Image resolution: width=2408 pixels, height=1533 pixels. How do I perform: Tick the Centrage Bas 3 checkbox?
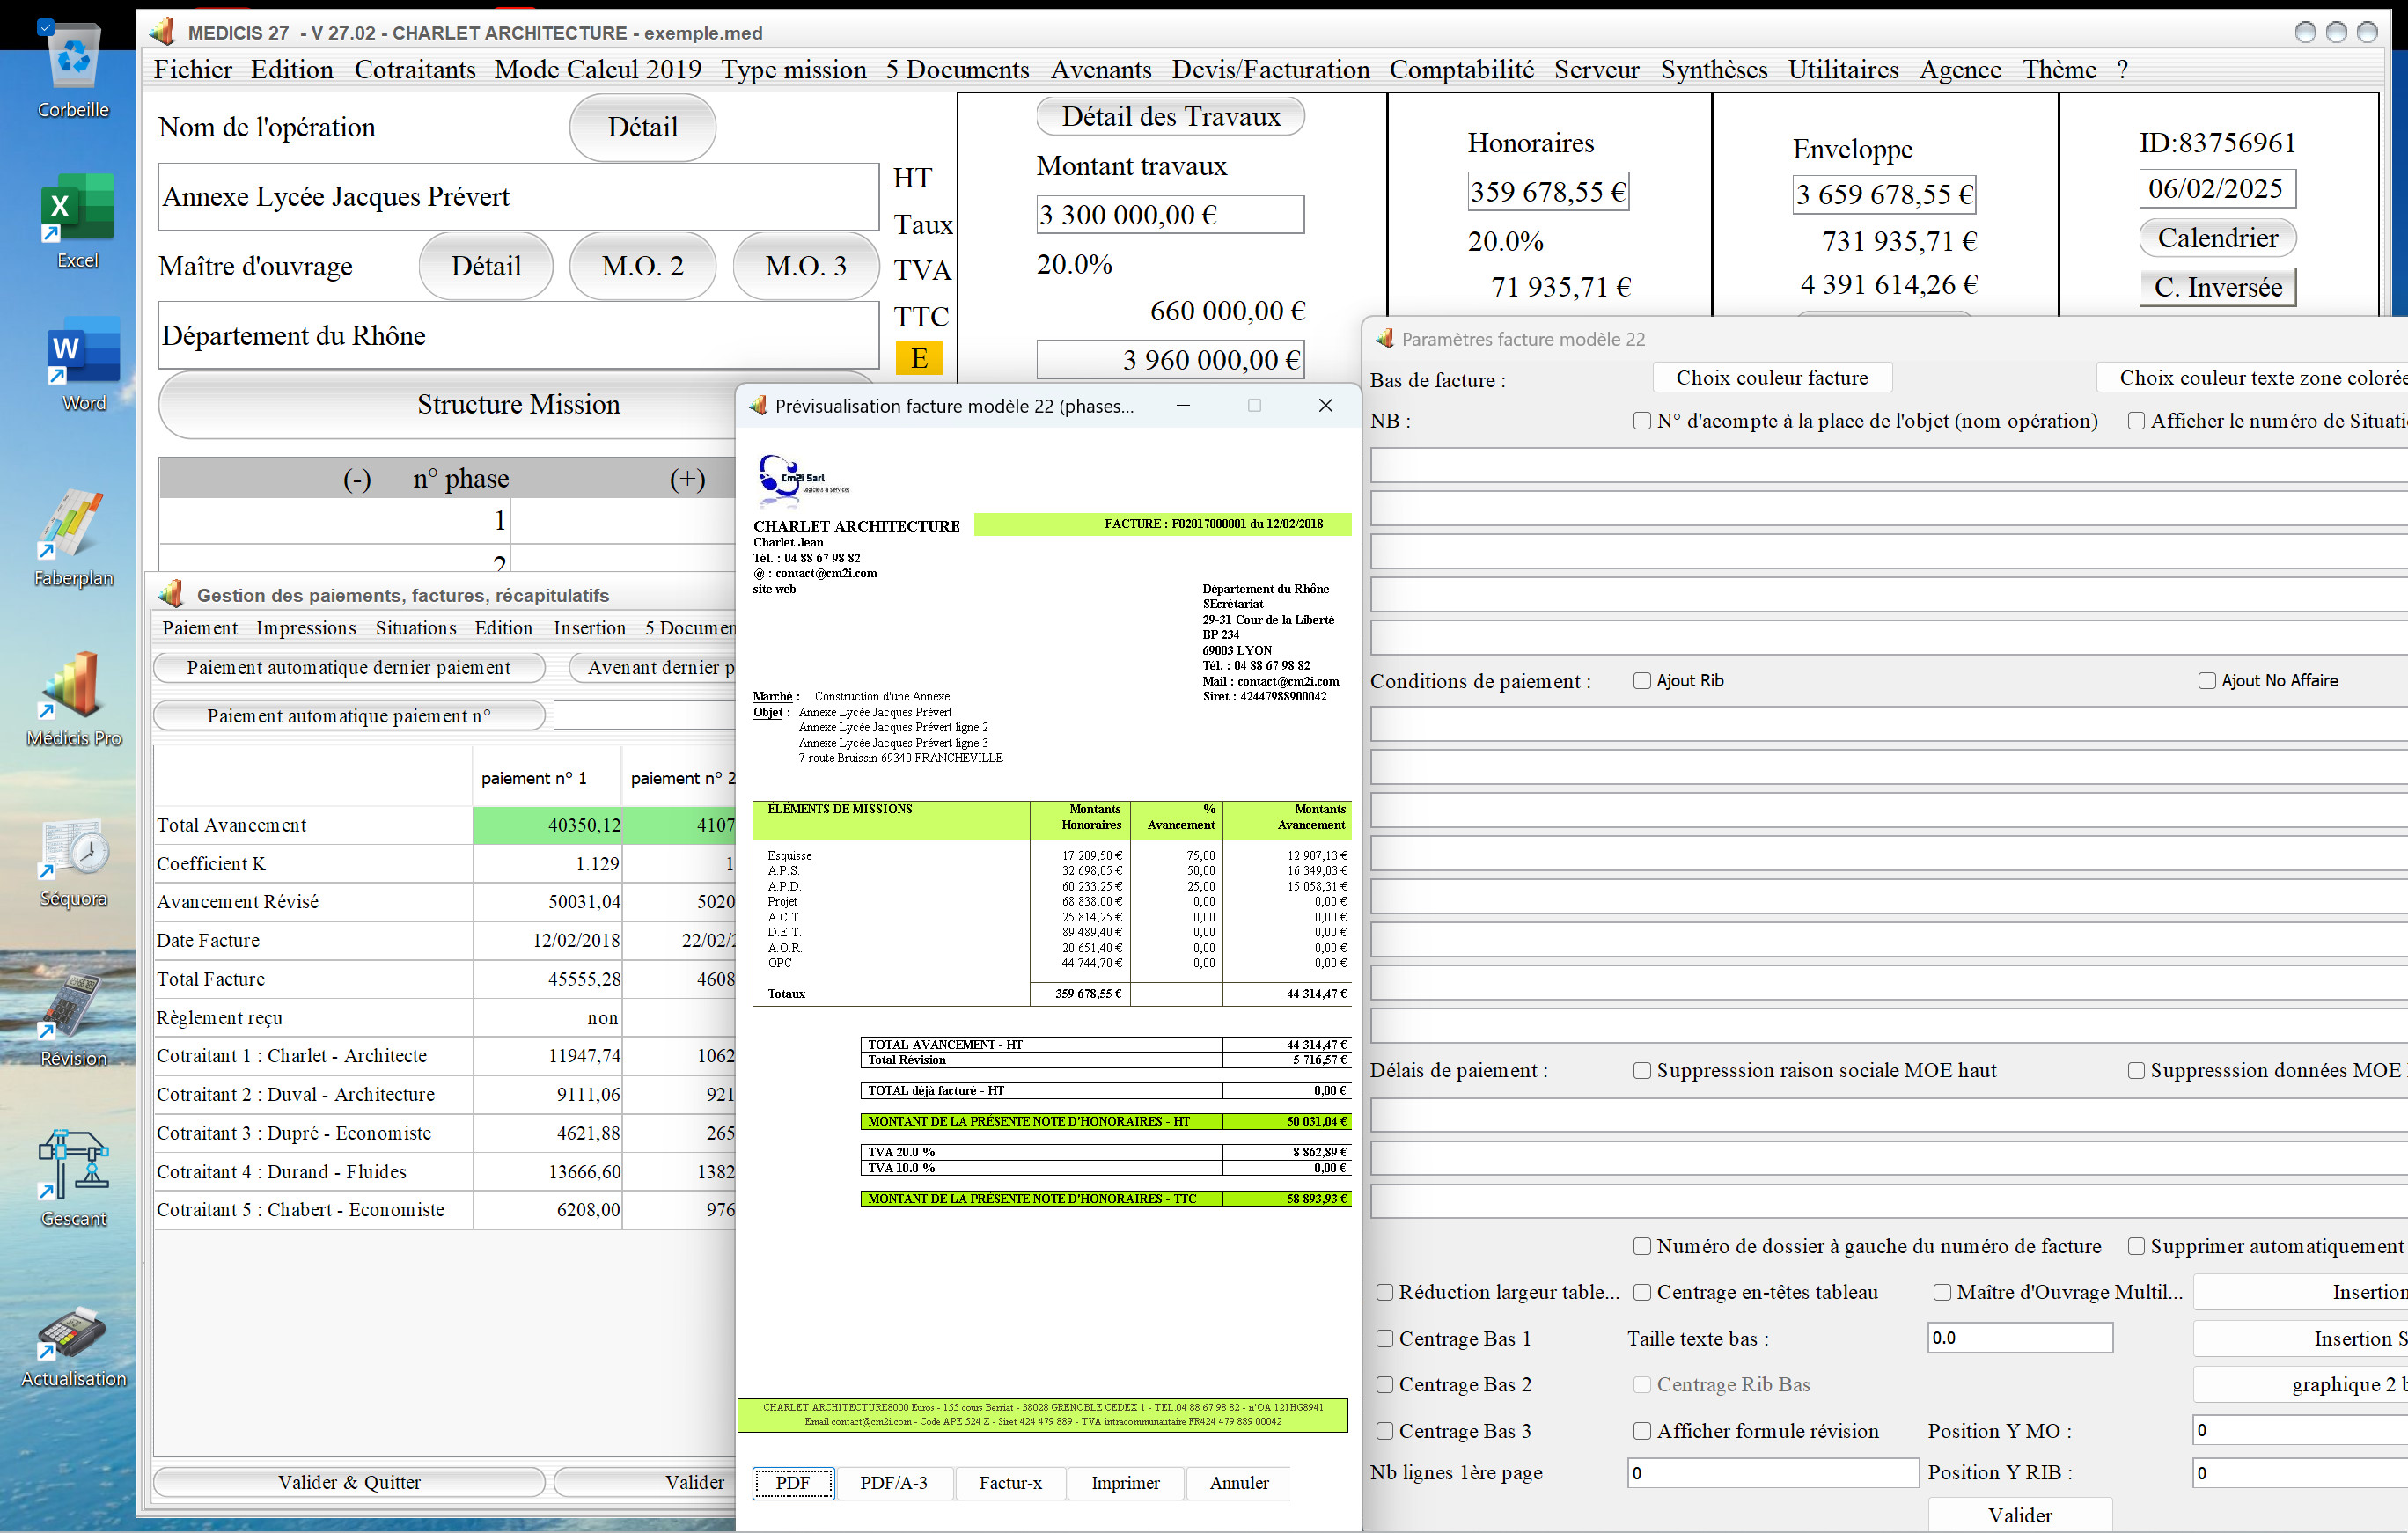pyautogui.click(x=1384, y=1431)
